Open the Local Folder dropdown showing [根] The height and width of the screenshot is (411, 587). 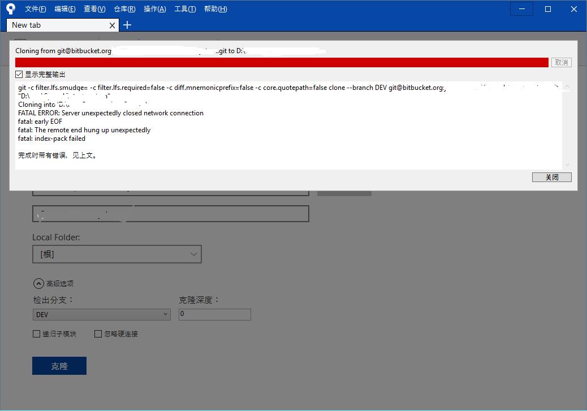click(194, 254)
